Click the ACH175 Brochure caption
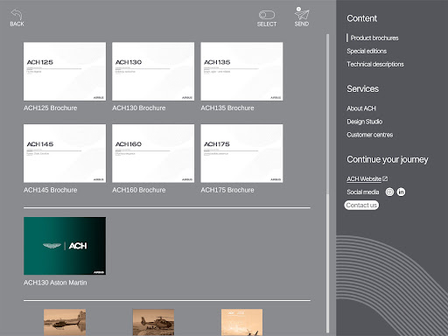This screenshot has height=336, width=448. 227,190
